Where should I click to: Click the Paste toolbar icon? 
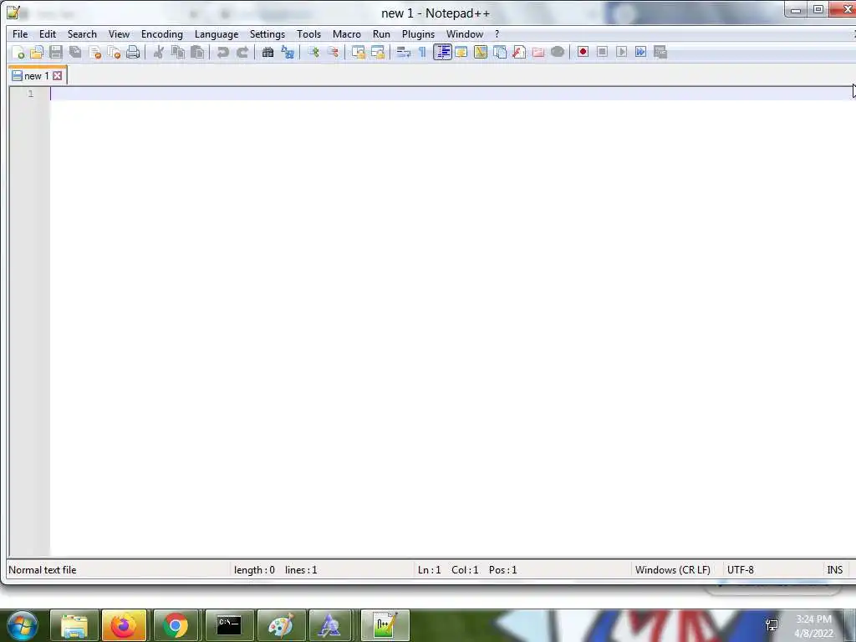[x=197, y=53]
